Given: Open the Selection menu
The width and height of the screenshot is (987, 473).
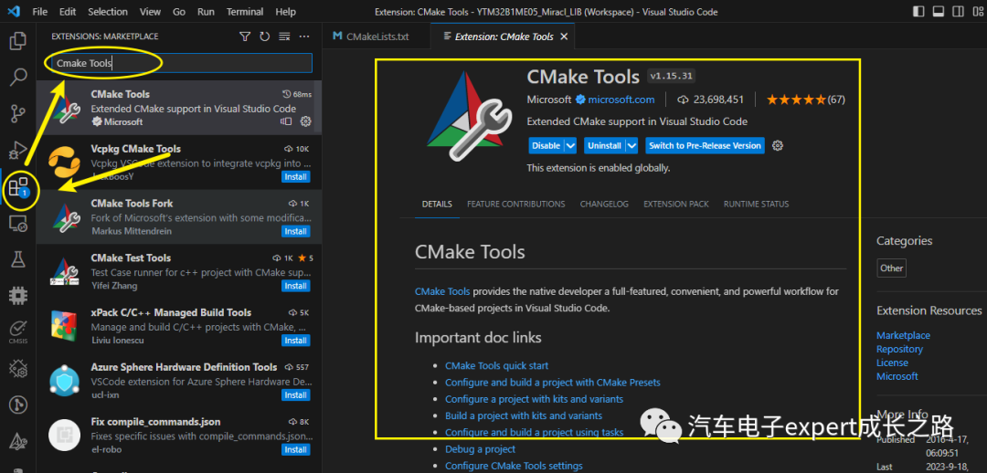Looking at the screenshot, I should (108, 12).
